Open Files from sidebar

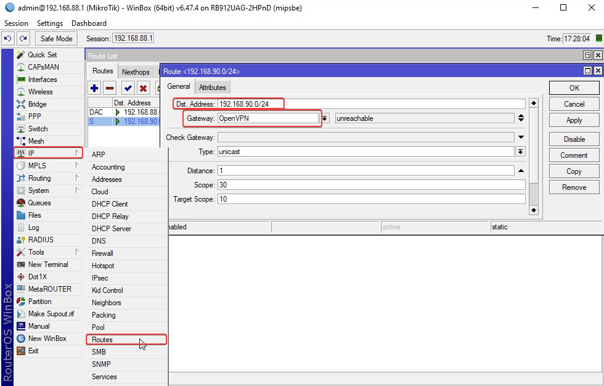point(49,215)
